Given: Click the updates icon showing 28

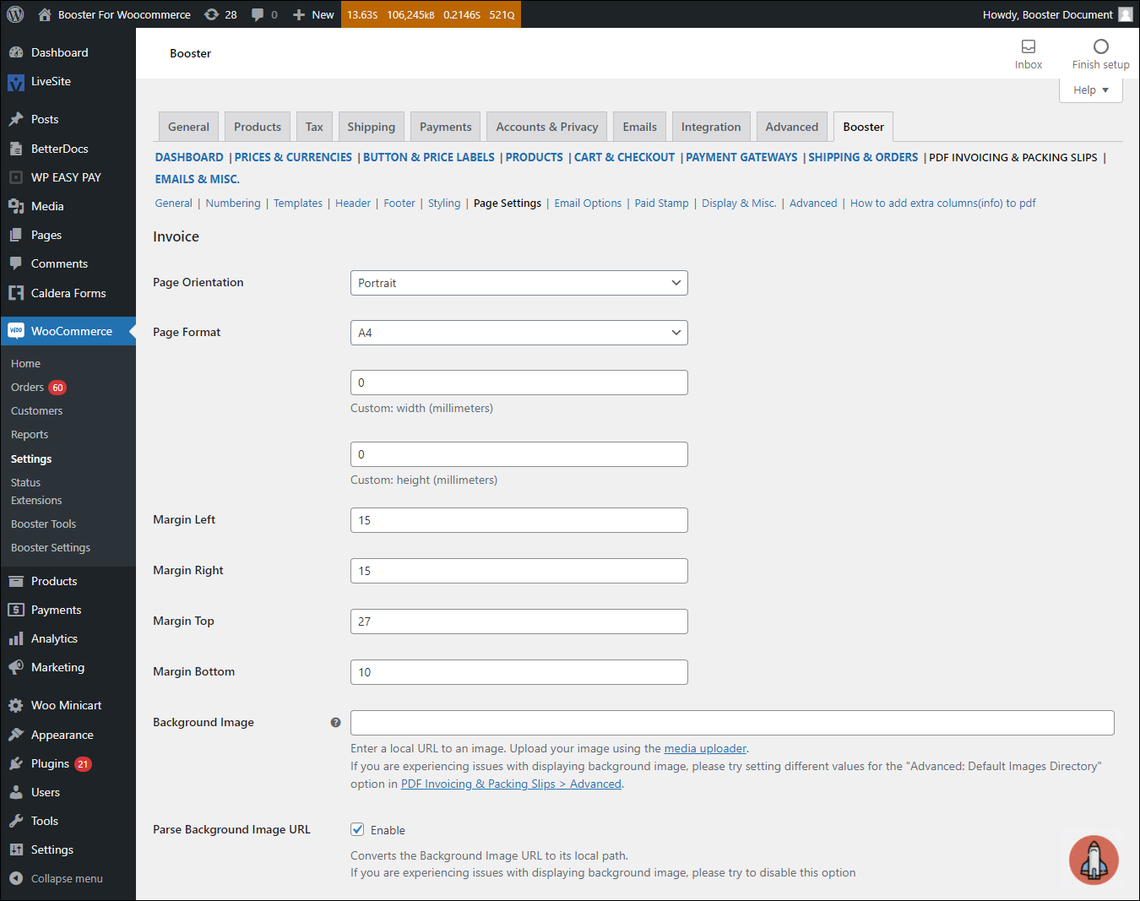Looking at the screenshot, I should click(211, 14).
